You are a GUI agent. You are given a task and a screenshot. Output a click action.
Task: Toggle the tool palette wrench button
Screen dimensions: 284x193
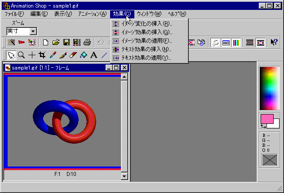[215, 43]
